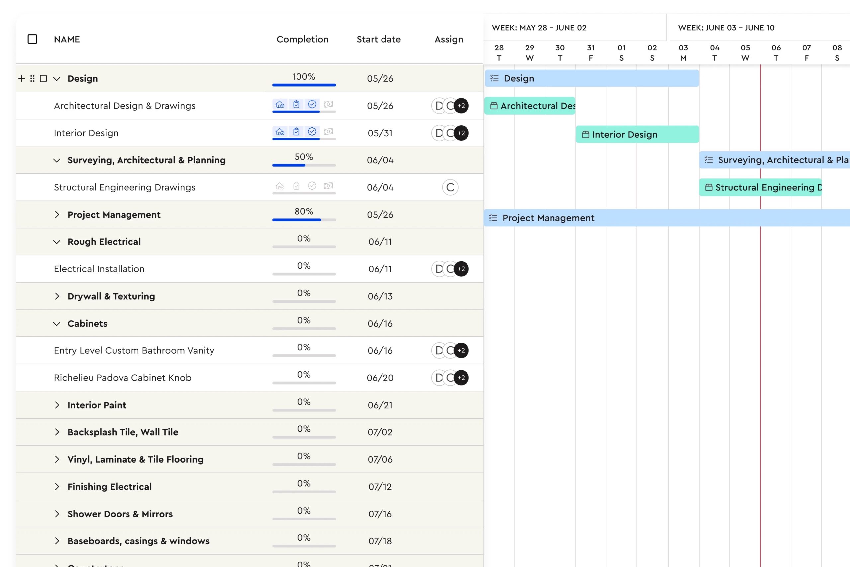Click the verified badge icon for Architectural Design

pos(312,105)
